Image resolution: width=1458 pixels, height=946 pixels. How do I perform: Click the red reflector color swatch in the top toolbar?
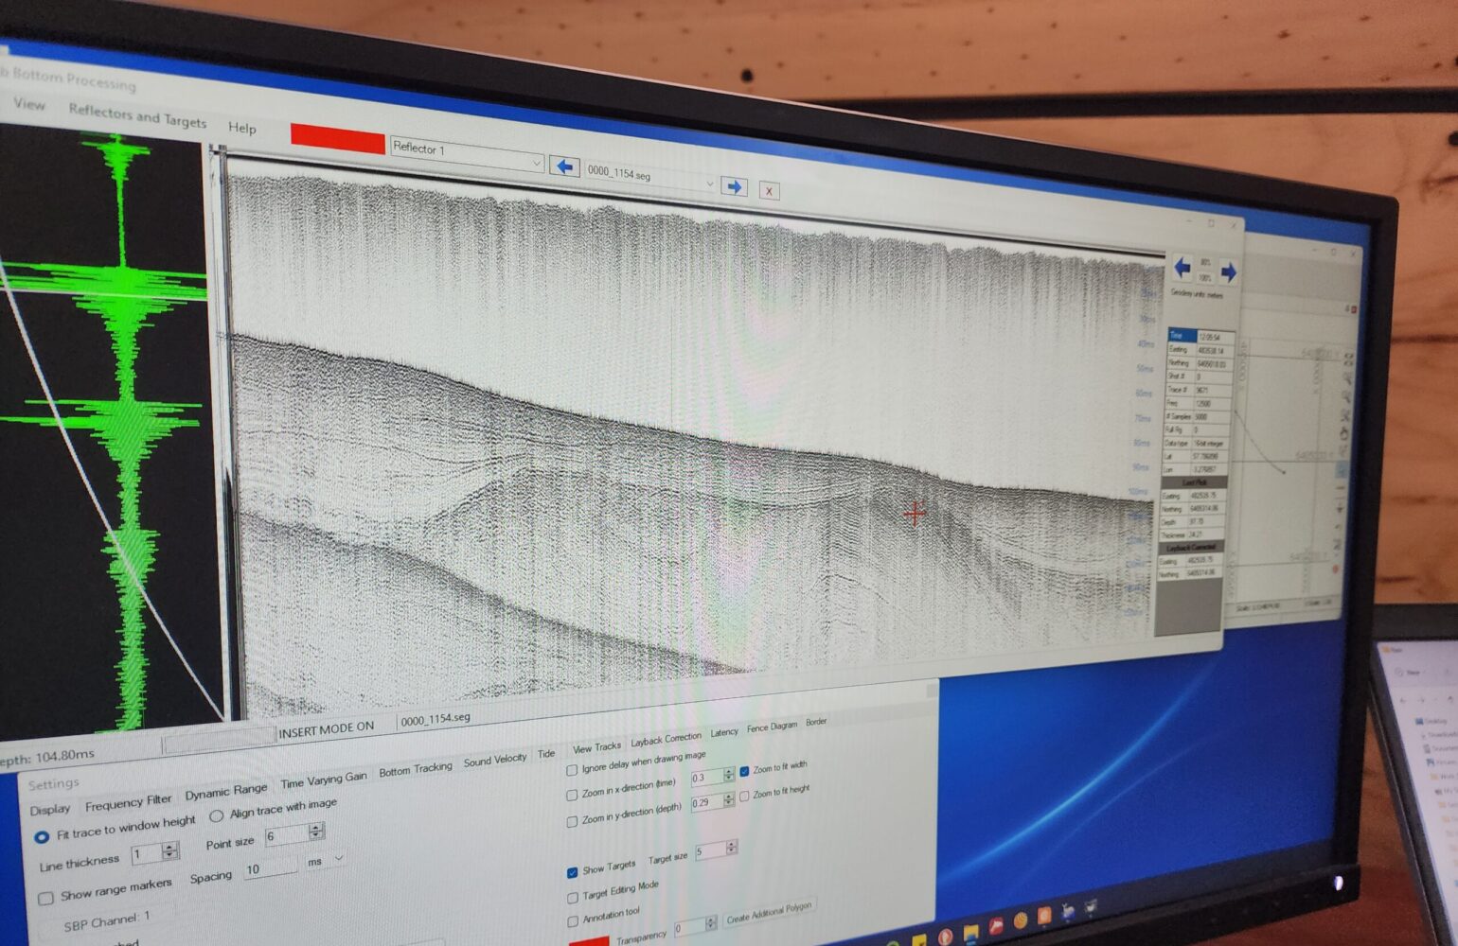[x=337, y=139]
